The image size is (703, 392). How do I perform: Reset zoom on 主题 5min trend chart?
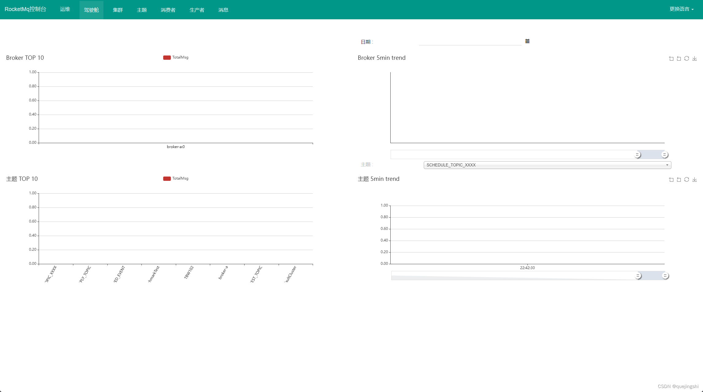[679, 180]
